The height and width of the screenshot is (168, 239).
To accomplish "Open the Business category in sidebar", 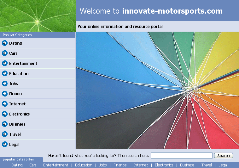I will click(x=17, y=124).
